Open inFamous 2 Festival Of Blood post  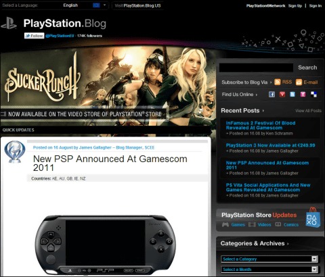(261, 126)
